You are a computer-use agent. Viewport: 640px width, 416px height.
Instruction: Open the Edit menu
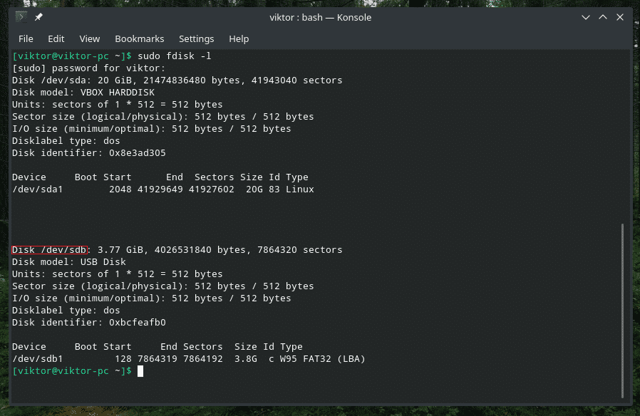(56, 39)
